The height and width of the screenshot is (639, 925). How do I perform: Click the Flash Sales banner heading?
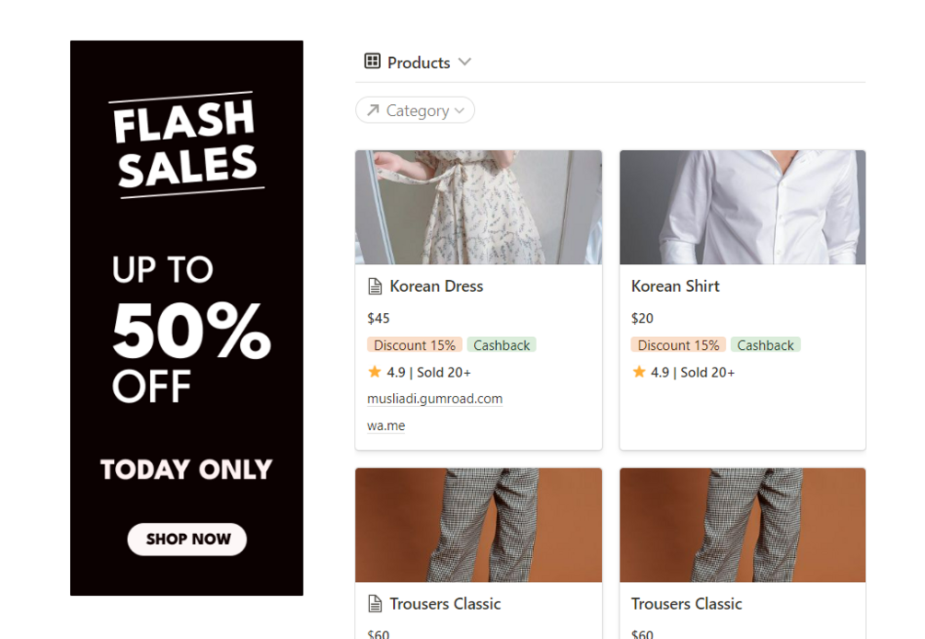(x=186, y=145)
